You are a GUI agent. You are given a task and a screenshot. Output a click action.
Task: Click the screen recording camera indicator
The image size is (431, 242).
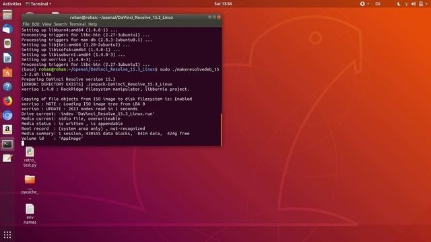point(378,4)
